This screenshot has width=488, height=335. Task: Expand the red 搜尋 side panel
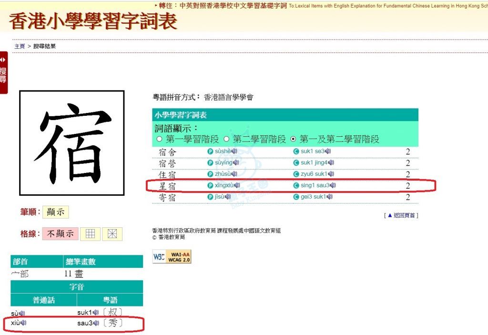click(3, 72)
